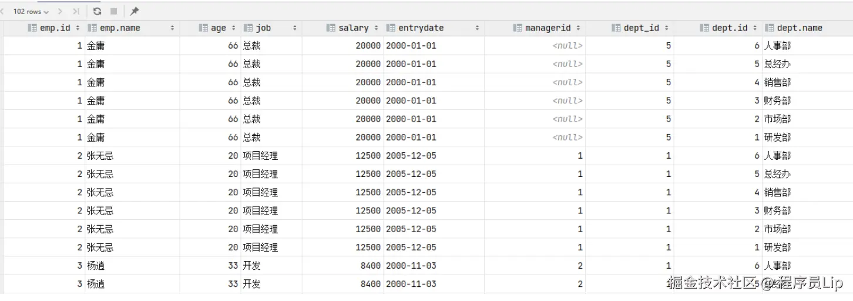Select the 杨逍 name cell in the last row
This screenshot has width=853, height=301.
click(x=96, y=284)
